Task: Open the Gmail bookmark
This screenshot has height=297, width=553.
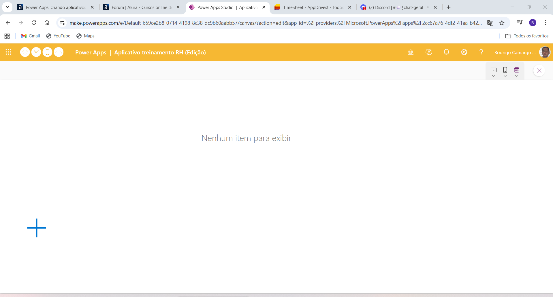Action: click(31, 36)
